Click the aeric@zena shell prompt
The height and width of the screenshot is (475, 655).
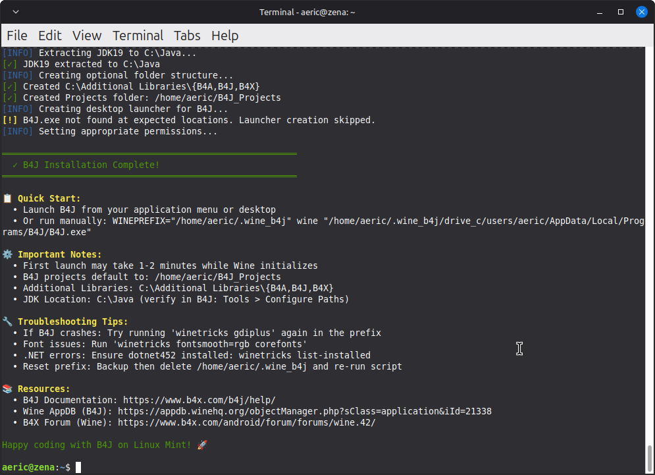(36, 467)
